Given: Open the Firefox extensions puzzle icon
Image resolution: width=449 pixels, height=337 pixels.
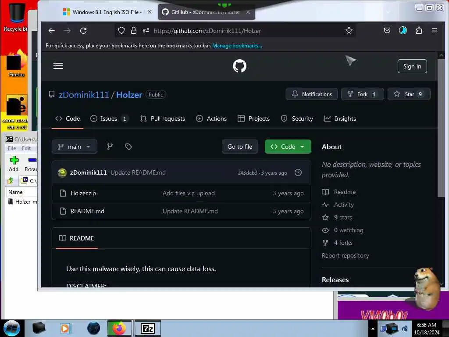Looking at the screenshot, I should click(419, 30).
